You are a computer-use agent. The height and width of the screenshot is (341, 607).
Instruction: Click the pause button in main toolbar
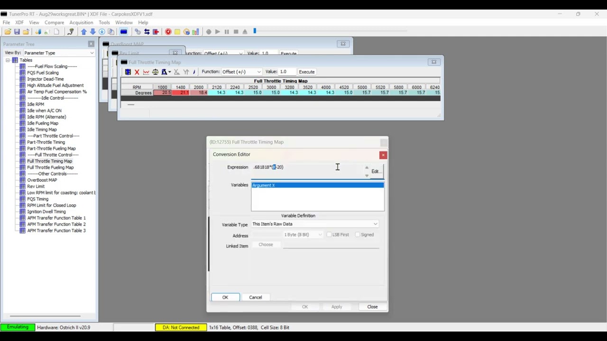[x=227, y=32]
